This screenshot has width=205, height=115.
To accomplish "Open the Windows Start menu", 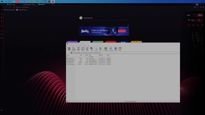I will tap(2, 2).
